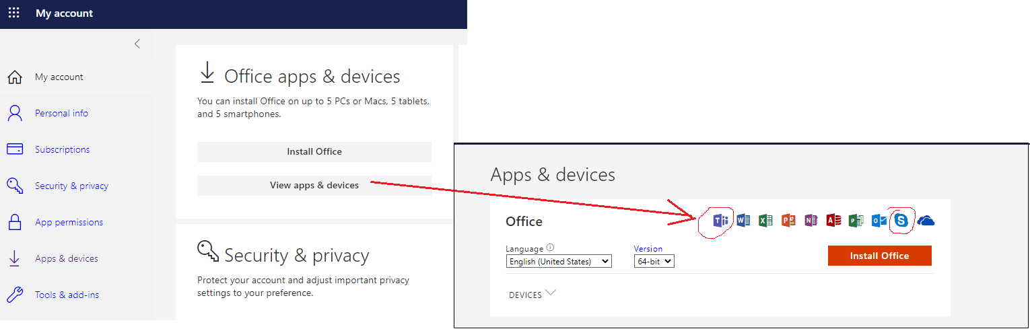The width and height of the screenshot is (1030, 333).
Task: Click the Security & privacy key icon in sidebar
Action: [x=15, y=186]
